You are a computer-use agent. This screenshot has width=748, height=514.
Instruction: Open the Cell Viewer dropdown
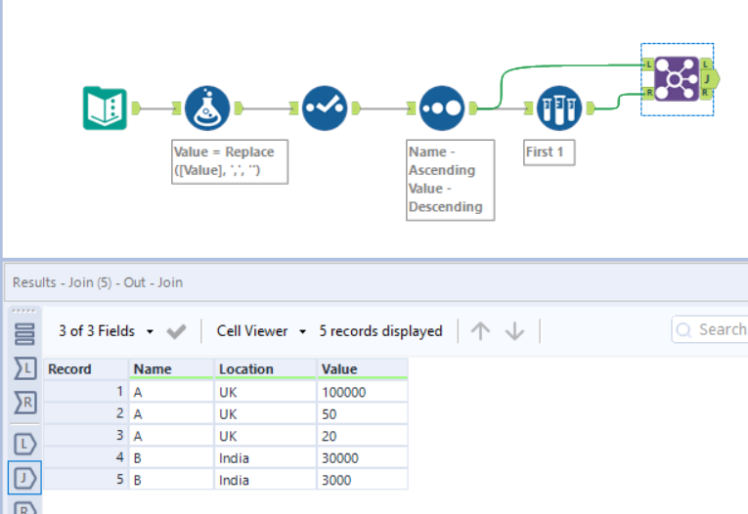261,331
